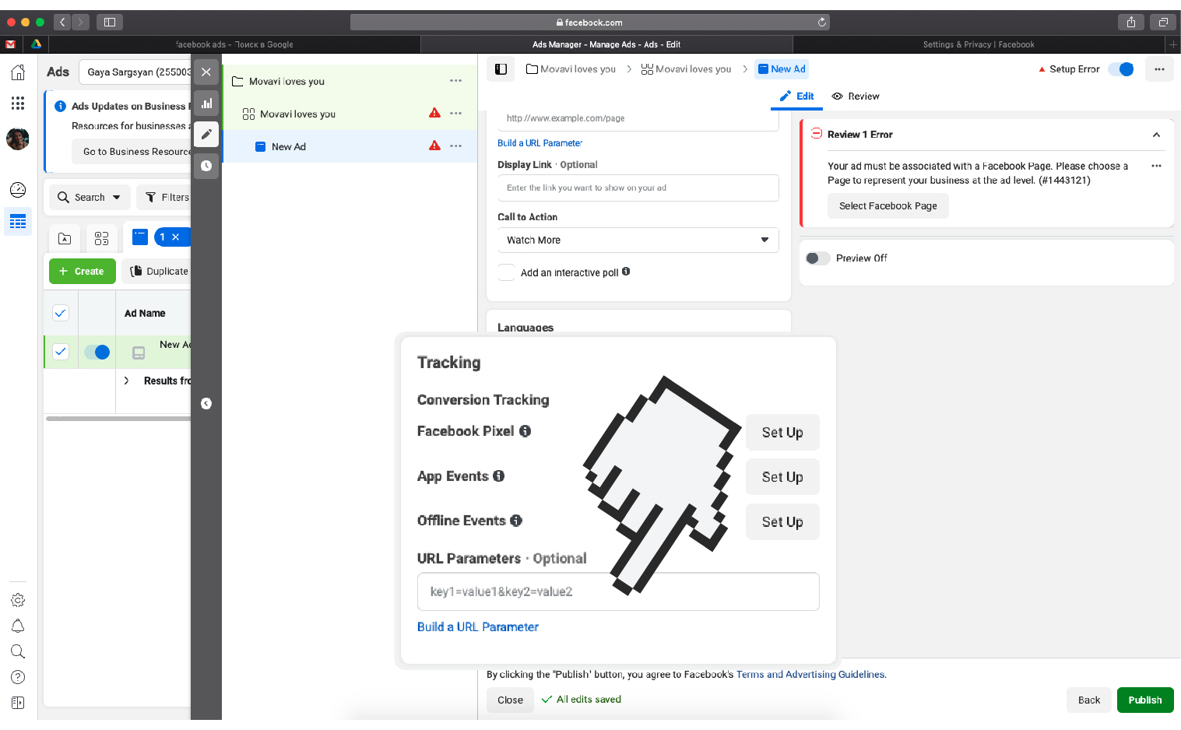This screenshot has height=730, width=1181.
Task: Close the editing pane with X icon
Action: (206, 72)
